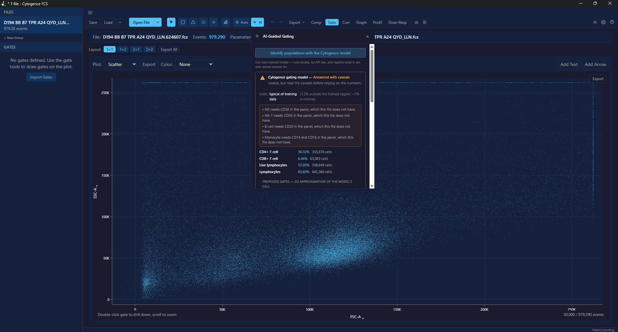Open the help question mark icon
The image size is (618, 332).
[x=612, y=22]
